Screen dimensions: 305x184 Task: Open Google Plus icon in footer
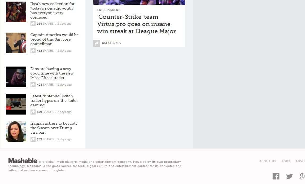[302, 176]
